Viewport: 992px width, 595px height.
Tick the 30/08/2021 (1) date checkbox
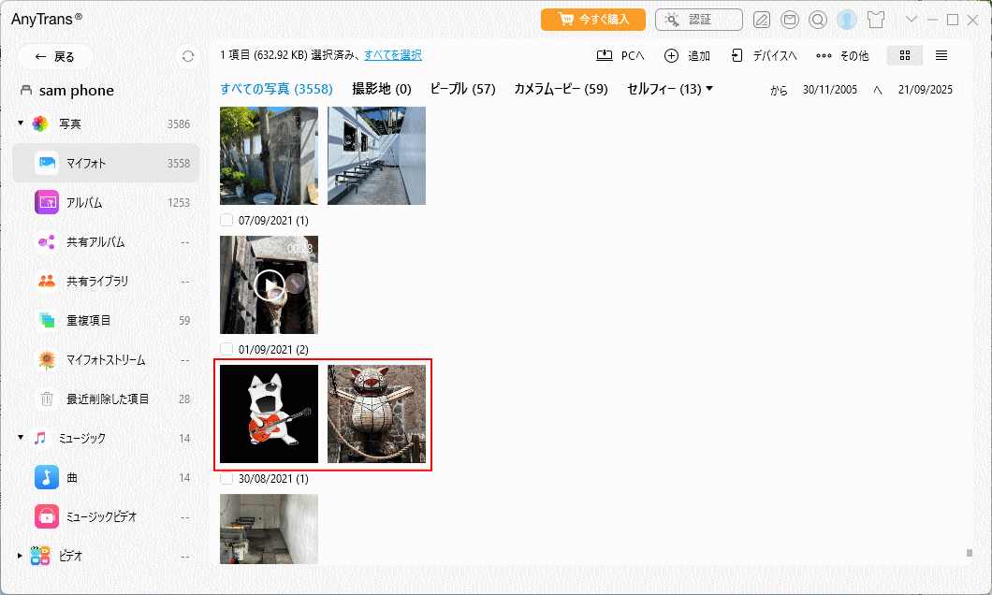[x=226, y=478]
